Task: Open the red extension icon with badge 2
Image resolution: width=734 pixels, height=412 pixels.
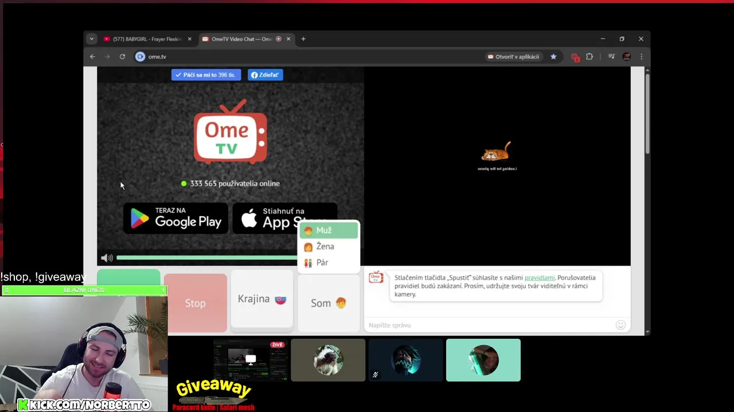Action: pos(575,57)
